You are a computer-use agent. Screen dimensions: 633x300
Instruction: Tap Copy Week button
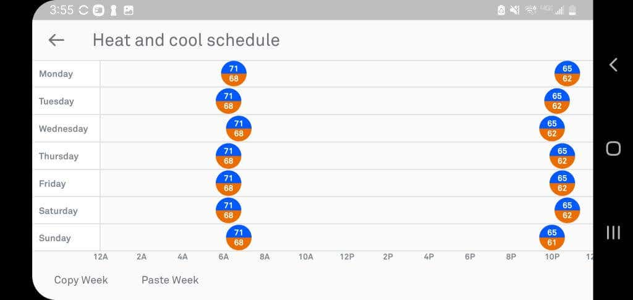pos(81,280)
